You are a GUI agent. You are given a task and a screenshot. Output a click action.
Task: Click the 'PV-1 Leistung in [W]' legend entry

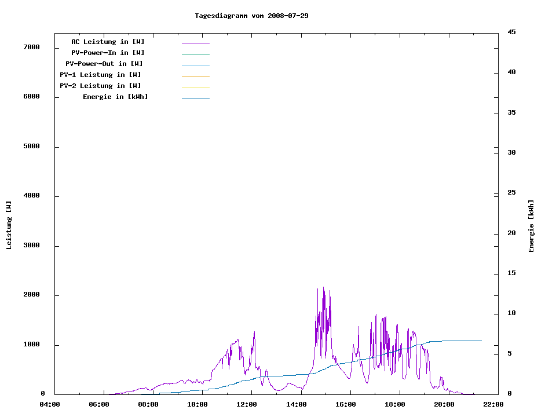100,75
